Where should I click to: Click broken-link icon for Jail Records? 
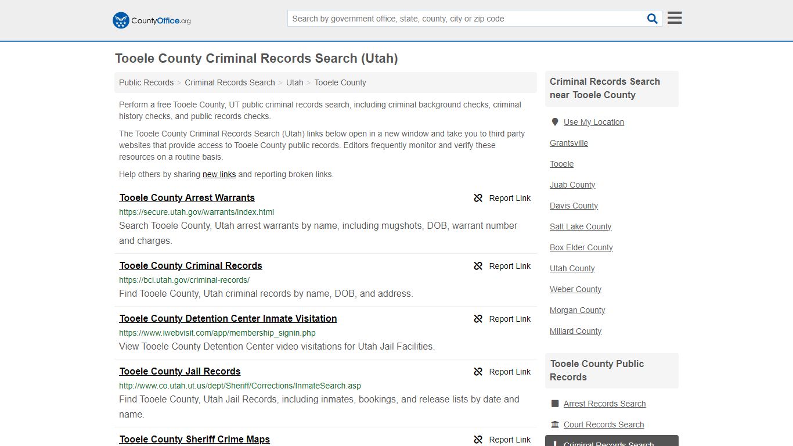pos(478,372)
